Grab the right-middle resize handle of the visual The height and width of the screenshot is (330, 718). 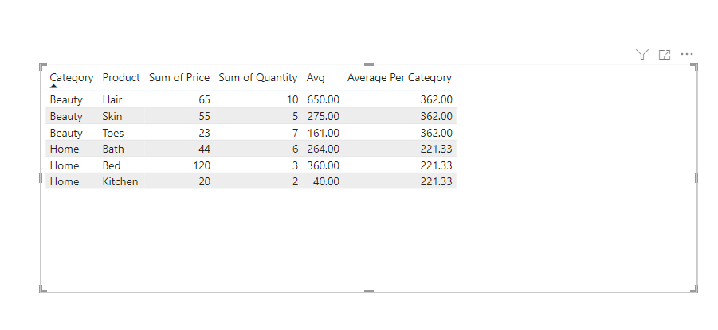coord(696,178)
